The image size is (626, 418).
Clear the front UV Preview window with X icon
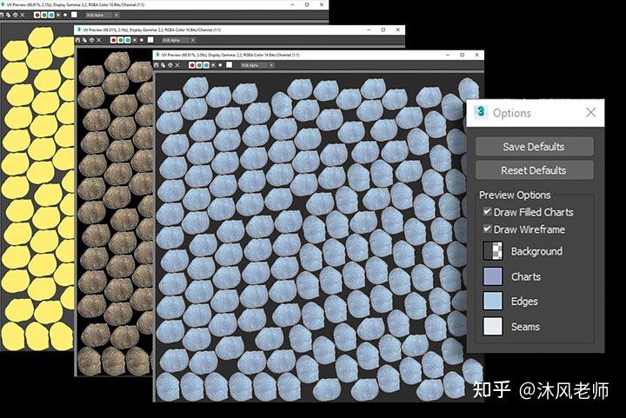[177, 65]
